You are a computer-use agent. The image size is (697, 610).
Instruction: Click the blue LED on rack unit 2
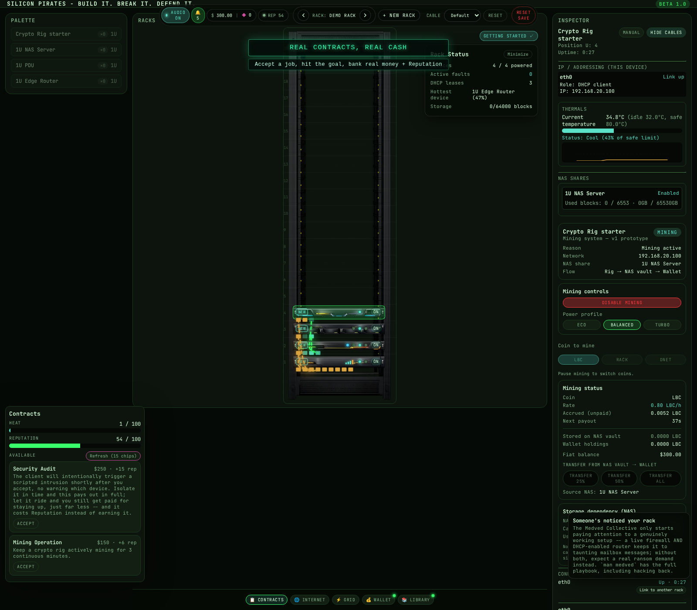(348, 345)
